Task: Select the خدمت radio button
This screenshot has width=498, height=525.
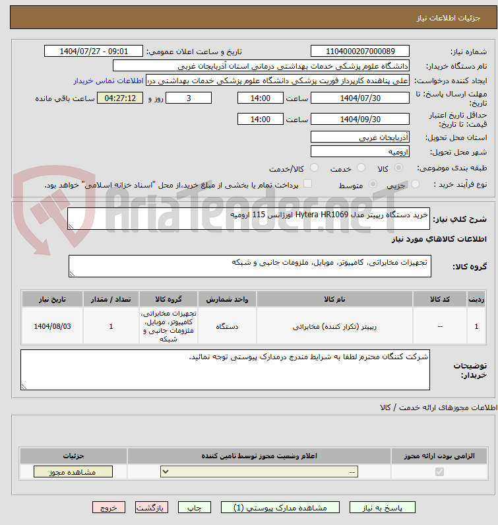Action: [x=361, y=168]
